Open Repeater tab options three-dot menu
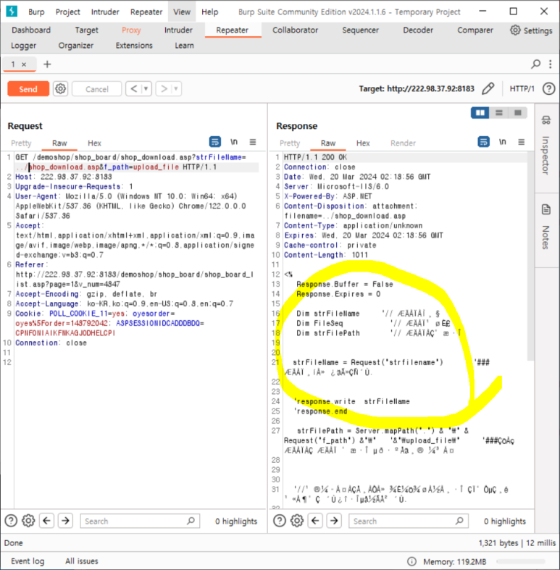 [550, 64]
